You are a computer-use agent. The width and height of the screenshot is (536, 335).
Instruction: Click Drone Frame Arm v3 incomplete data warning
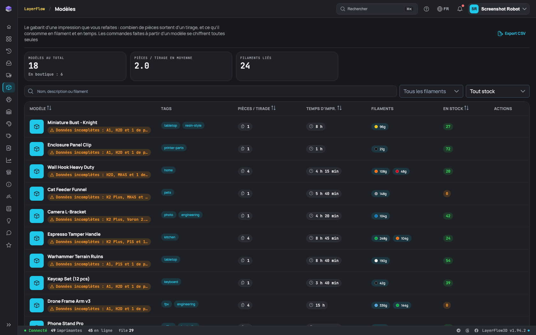point(99,309)
